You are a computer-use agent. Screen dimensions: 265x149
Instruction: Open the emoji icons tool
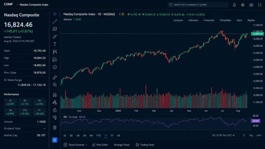(55, 67)
